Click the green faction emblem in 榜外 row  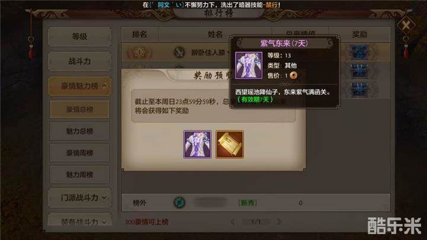[180, 203]
